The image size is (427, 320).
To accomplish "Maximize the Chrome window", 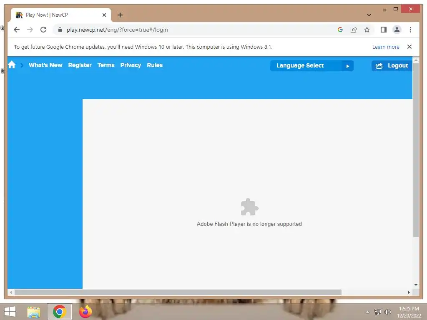I will [396, 9].
